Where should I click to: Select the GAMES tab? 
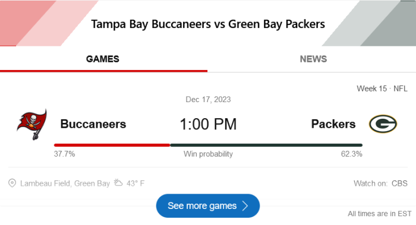(x=103, y=59)
